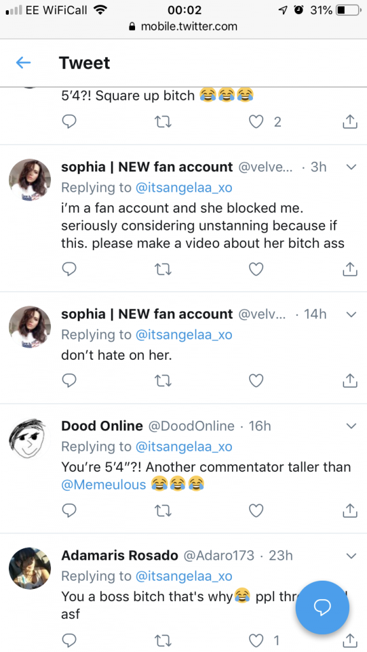Open @itsangelaa_xo link under Dood Online
Viewport: 367px width, 652px height.
tap(184, 446)
